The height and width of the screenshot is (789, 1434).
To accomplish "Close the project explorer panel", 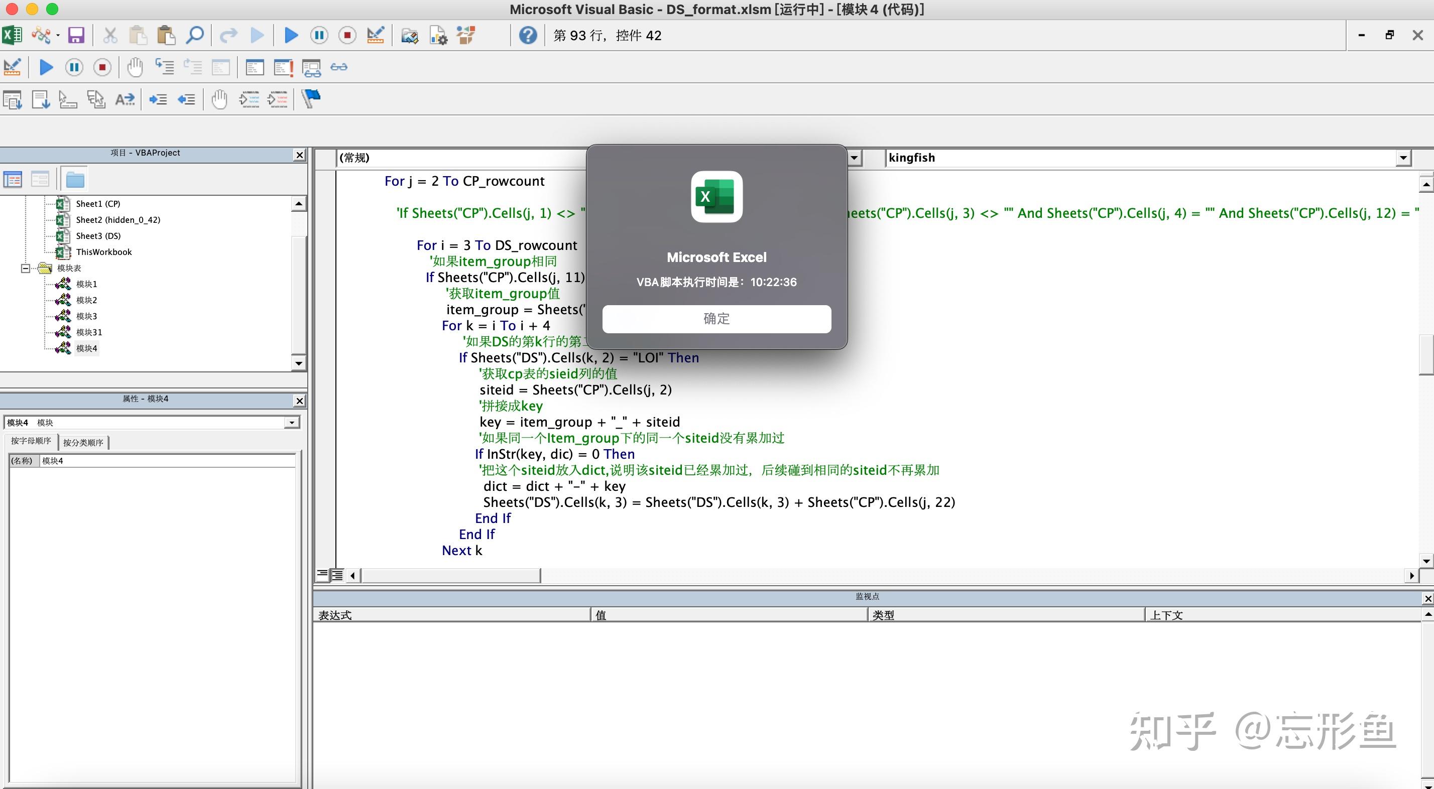I will [x=299, y=155].
